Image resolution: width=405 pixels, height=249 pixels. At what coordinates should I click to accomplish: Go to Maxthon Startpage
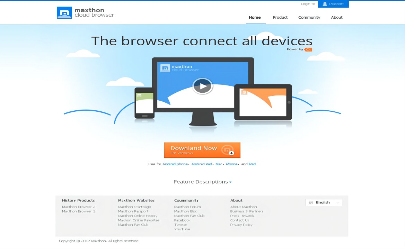(134, 207)
